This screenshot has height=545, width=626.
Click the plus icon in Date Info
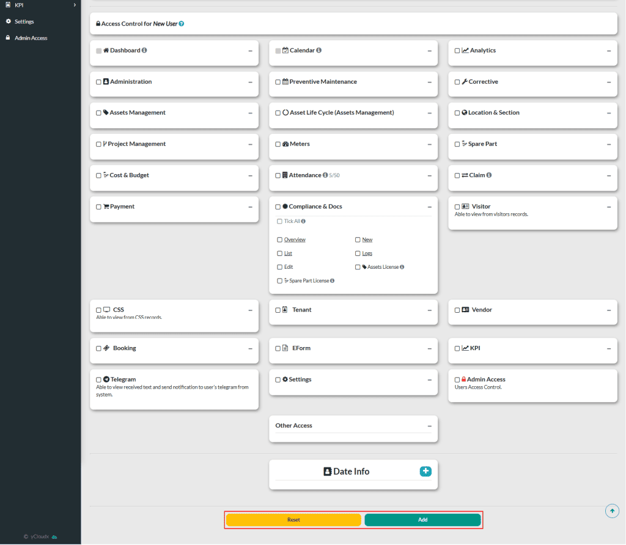click(x=425, y=471)
